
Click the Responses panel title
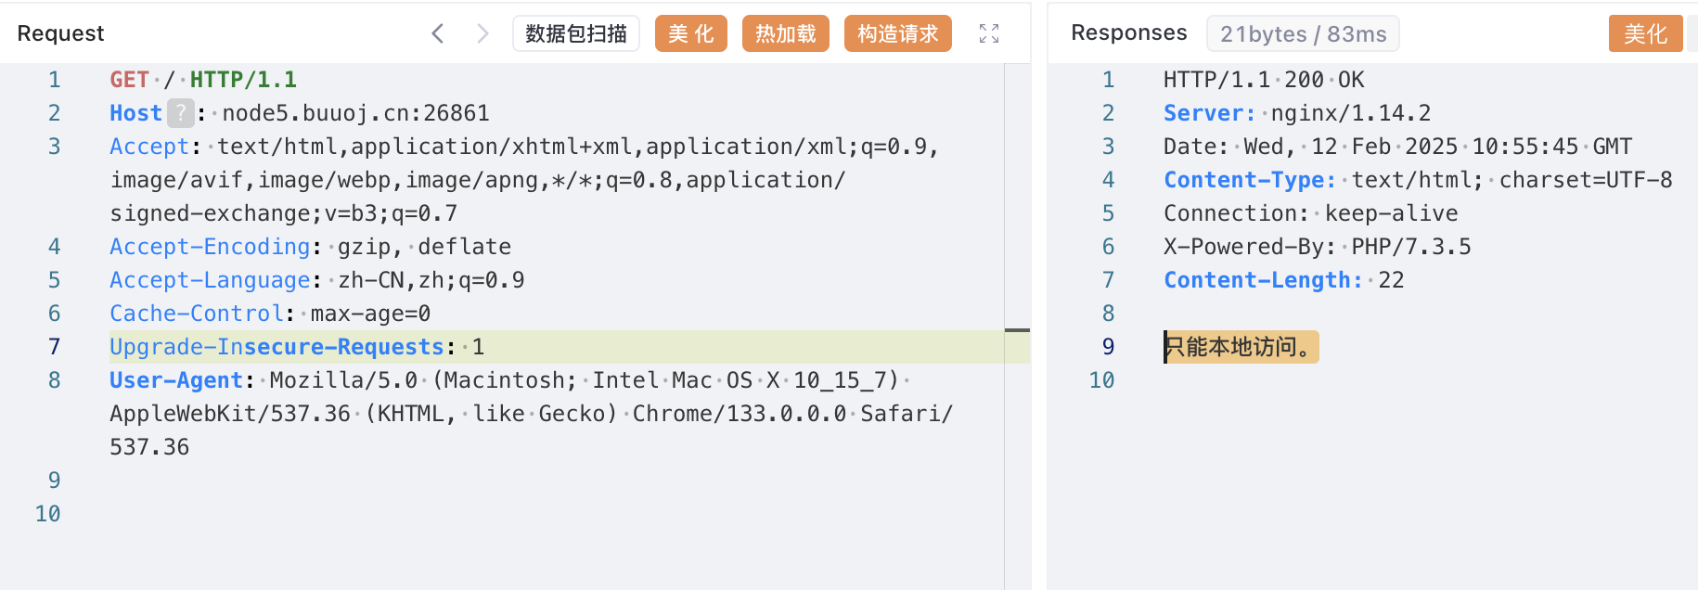click(1128, 32)
